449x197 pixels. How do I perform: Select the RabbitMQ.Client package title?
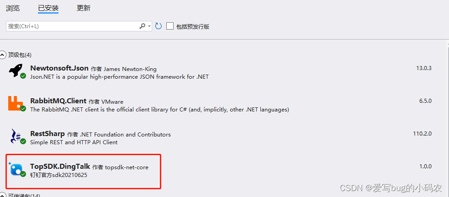click(x=58, y=101)
